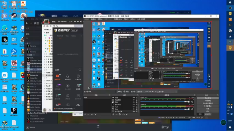
Task: Toggle lock of 平台 source
Action: pyautogui.click(x=136, y=109)
